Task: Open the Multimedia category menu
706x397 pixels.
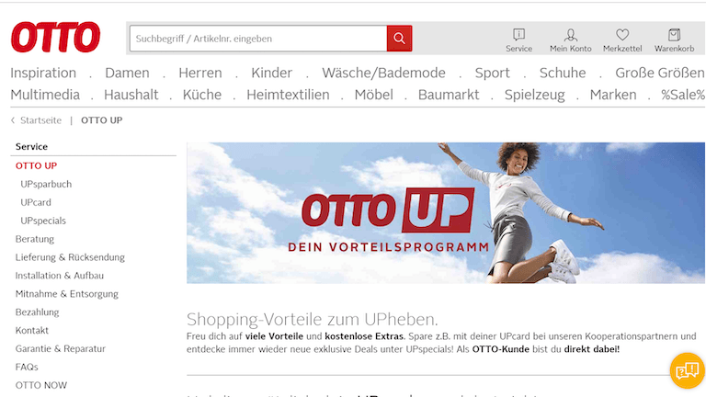Action: click(45, 95)
